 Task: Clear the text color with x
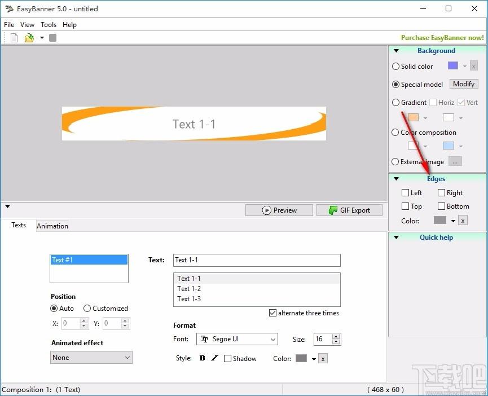coord(323,359)
